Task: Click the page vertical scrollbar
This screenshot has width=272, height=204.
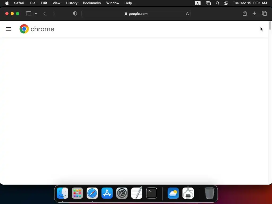Action: [270, 26]
